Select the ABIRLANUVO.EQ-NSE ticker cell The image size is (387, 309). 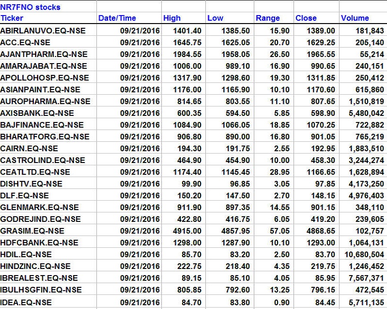click(x=43, y=31)
